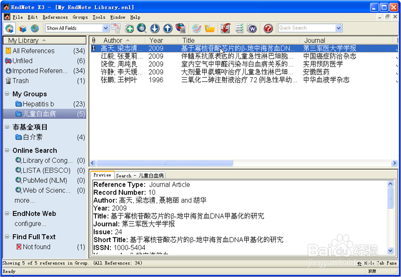Sort references by Journal column header
401x277 pixels.
346,40
